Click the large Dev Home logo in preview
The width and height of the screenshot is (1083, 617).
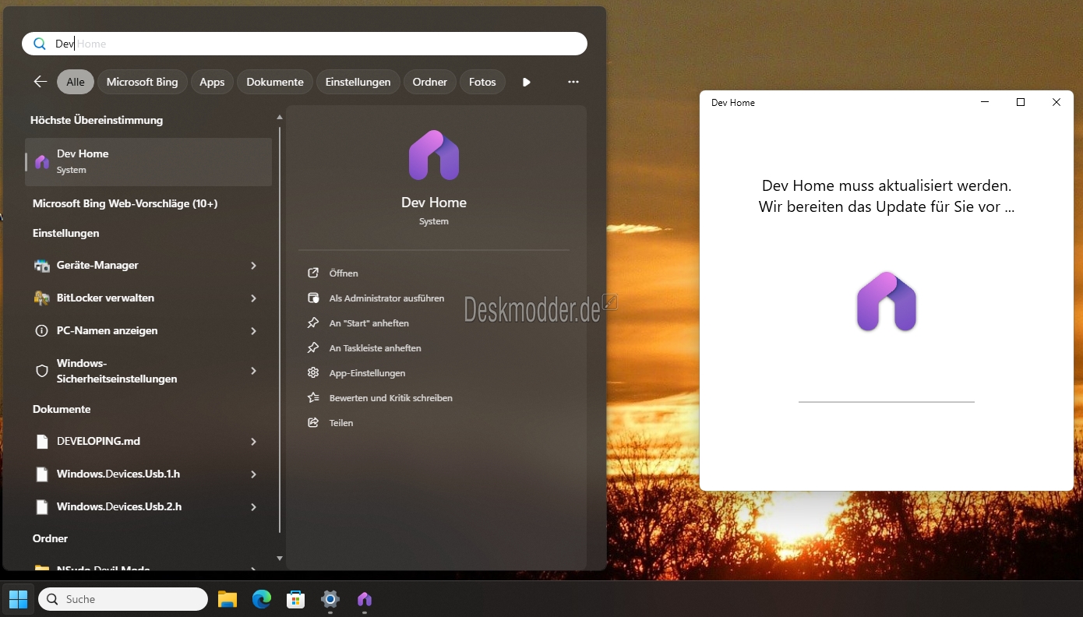tap(434, 155)
